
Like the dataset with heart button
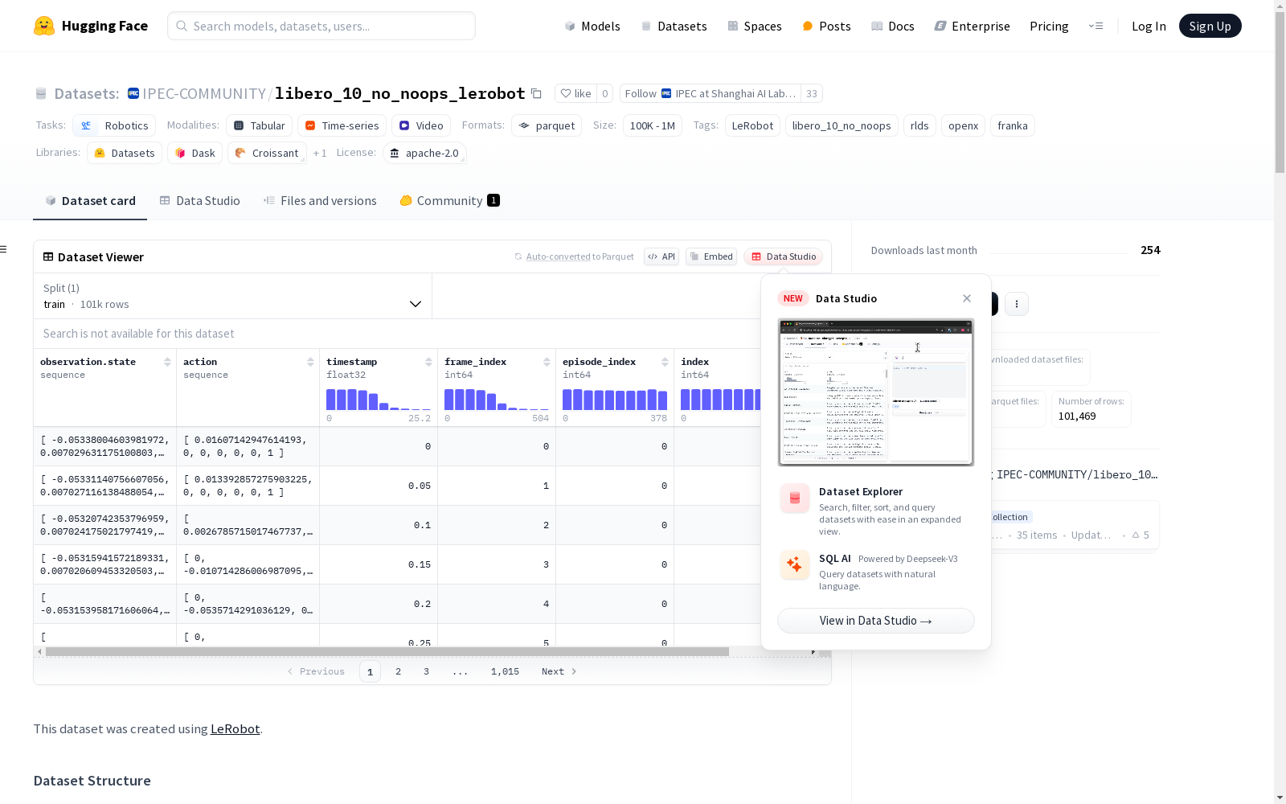coord(575,93)
